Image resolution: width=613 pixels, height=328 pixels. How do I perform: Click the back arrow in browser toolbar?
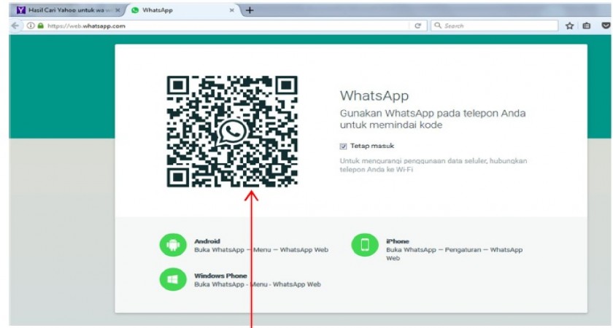(15, 26)
